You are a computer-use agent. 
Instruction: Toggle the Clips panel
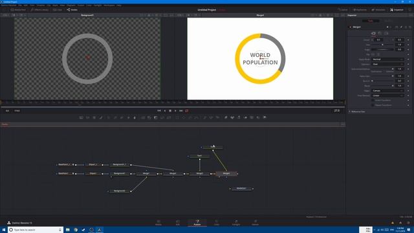58,10
